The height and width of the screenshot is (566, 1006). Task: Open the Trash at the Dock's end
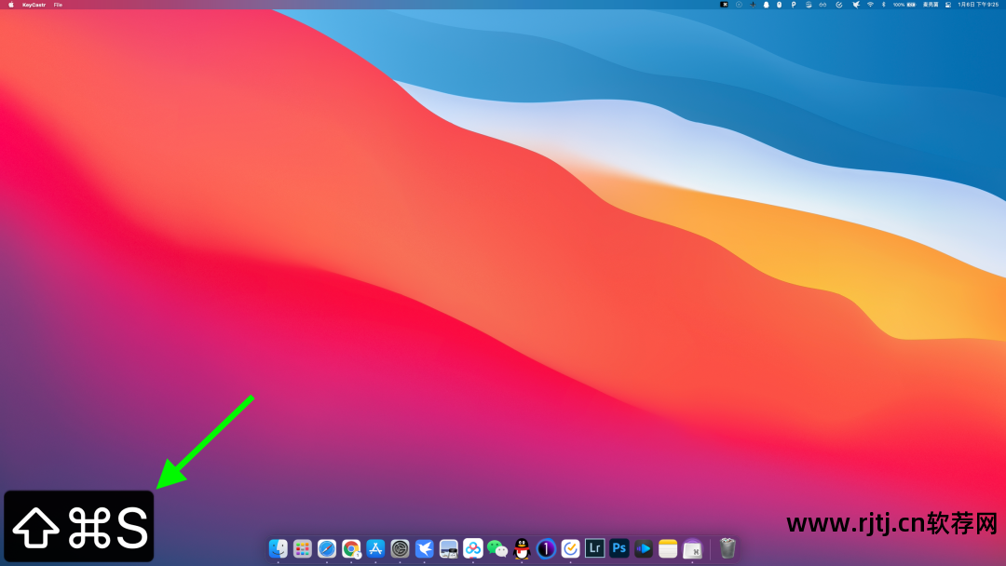coord(727,549)
